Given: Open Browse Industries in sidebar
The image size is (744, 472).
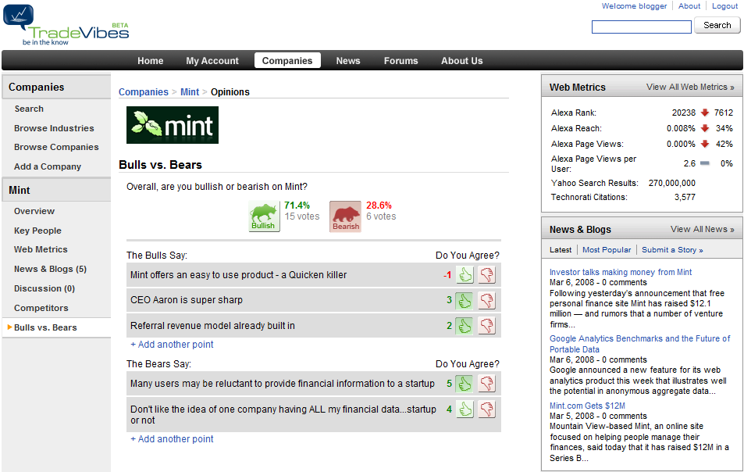Looking at the screenshot, I should (x=54, y=128).
